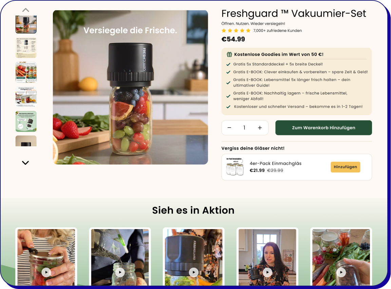Play the third video with Freshguard device closeup
This screenshot has height=289, width=391.
point(194,272)
